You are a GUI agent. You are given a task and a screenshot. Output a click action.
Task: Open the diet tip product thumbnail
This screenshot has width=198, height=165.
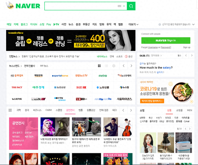(148, 143)
